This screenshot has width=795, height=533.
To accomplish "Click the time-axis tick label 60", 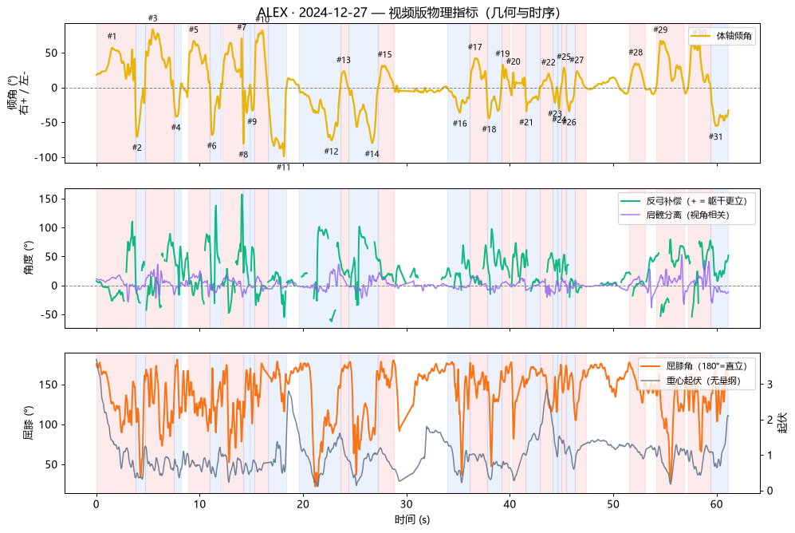I will pos(717,504).
